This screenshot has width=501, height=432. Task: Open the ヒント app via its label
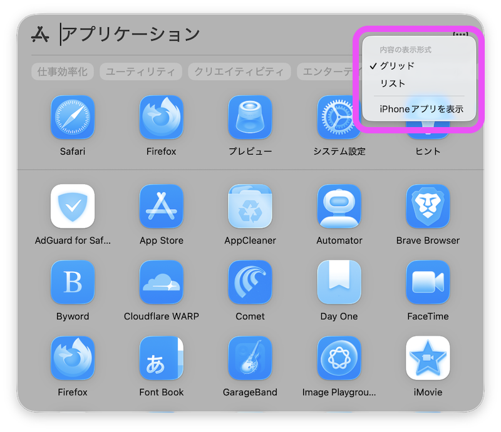pos(428,151)
